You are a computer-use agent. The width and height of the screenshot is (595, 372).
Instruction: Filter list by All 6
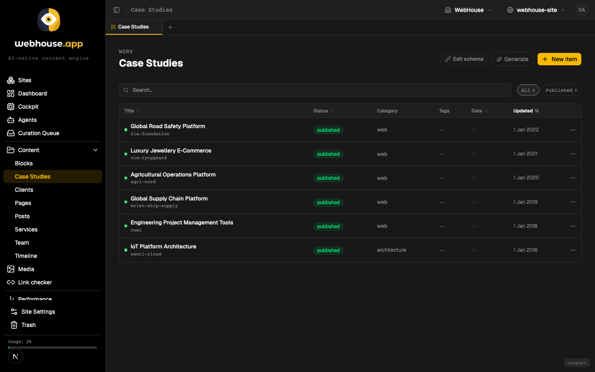point(528,90)
